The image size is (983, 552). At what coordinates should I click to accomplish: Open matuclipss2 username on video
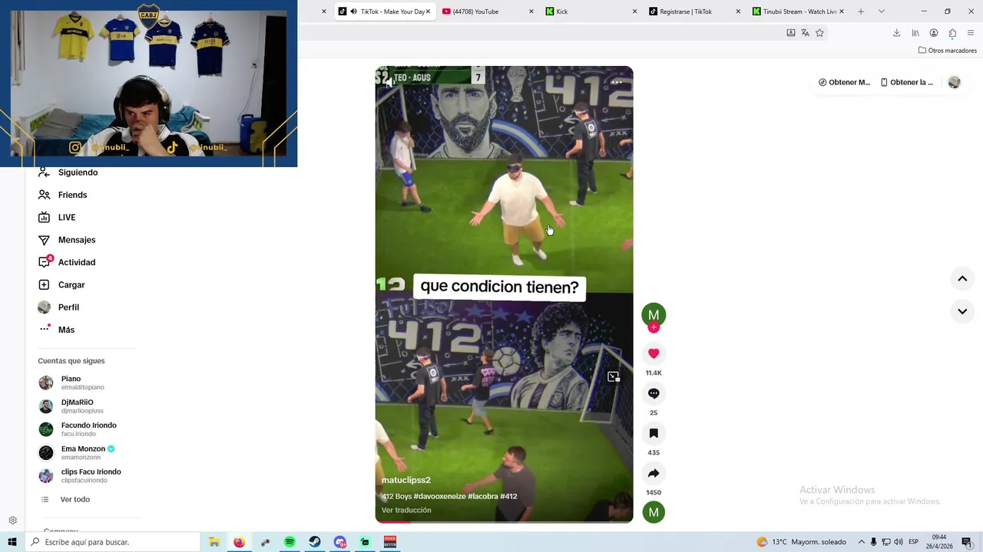pos(406,480)
